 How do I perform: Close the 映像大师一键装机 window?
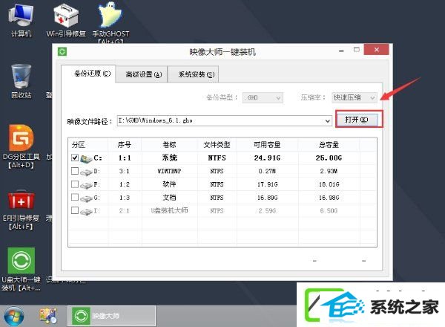click(x=376, y=50)
